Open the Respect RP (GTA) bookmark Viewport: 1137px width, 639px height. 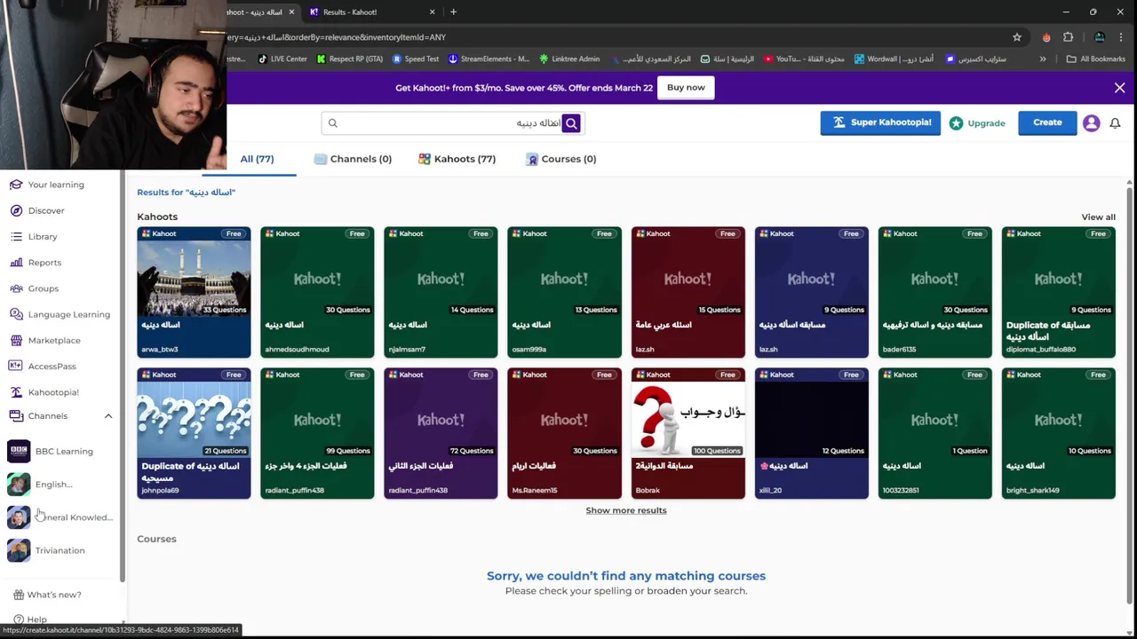(x=349, y=59)
